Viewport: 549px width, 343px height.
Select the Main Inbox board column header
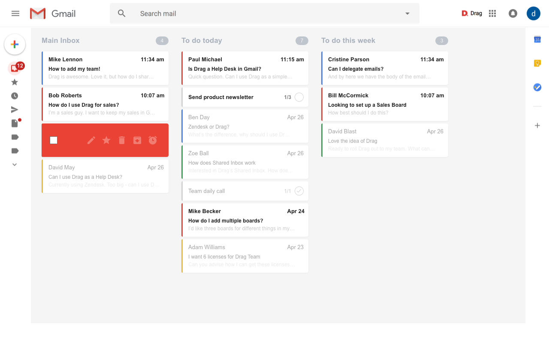(x=60, y=41)
